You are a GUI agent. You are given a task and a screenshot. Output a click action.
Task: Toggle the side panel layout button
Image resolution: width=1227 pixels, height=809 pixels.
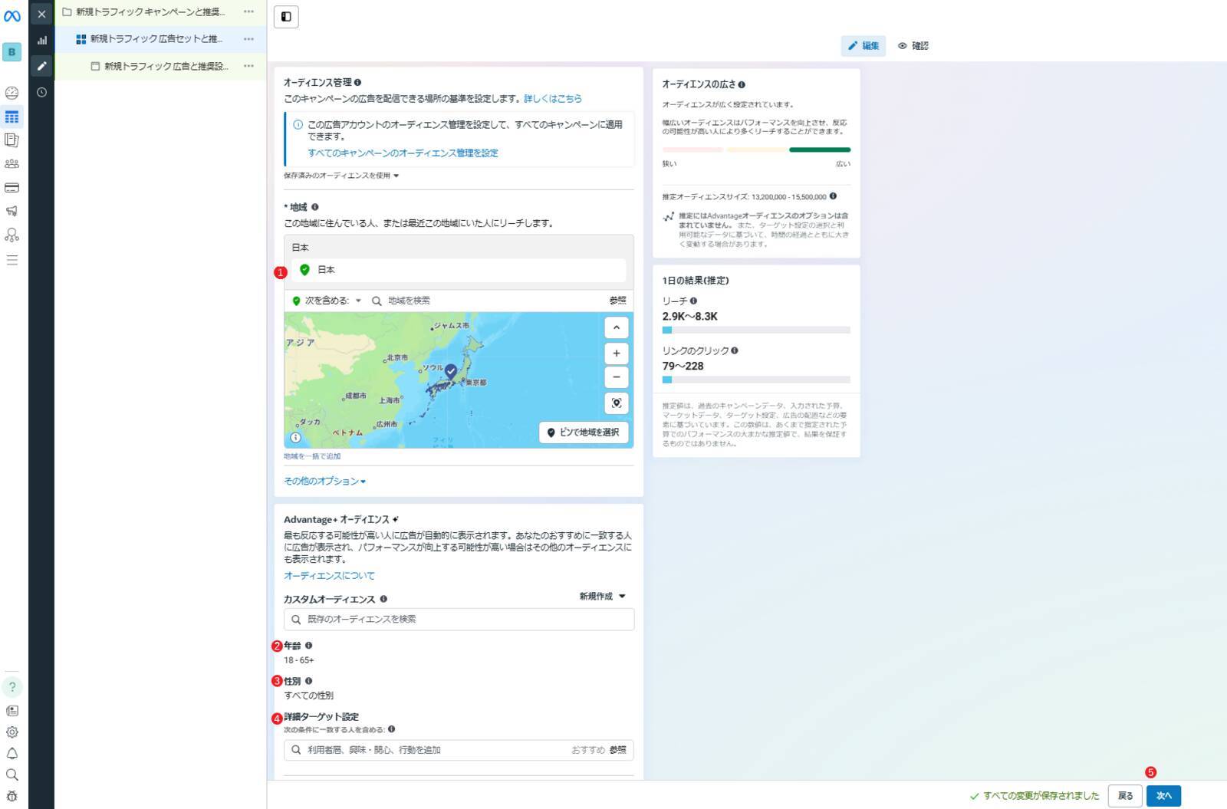tap(286, 17)
